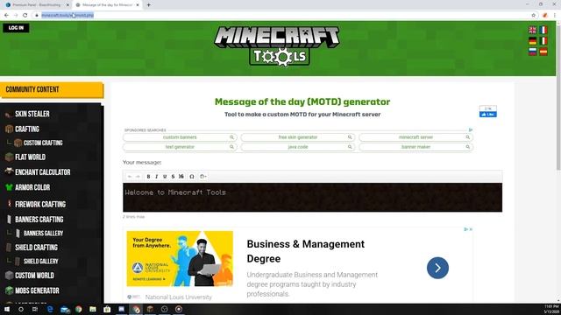
Task: Open Armor Color tool
Action: point(32,187)
